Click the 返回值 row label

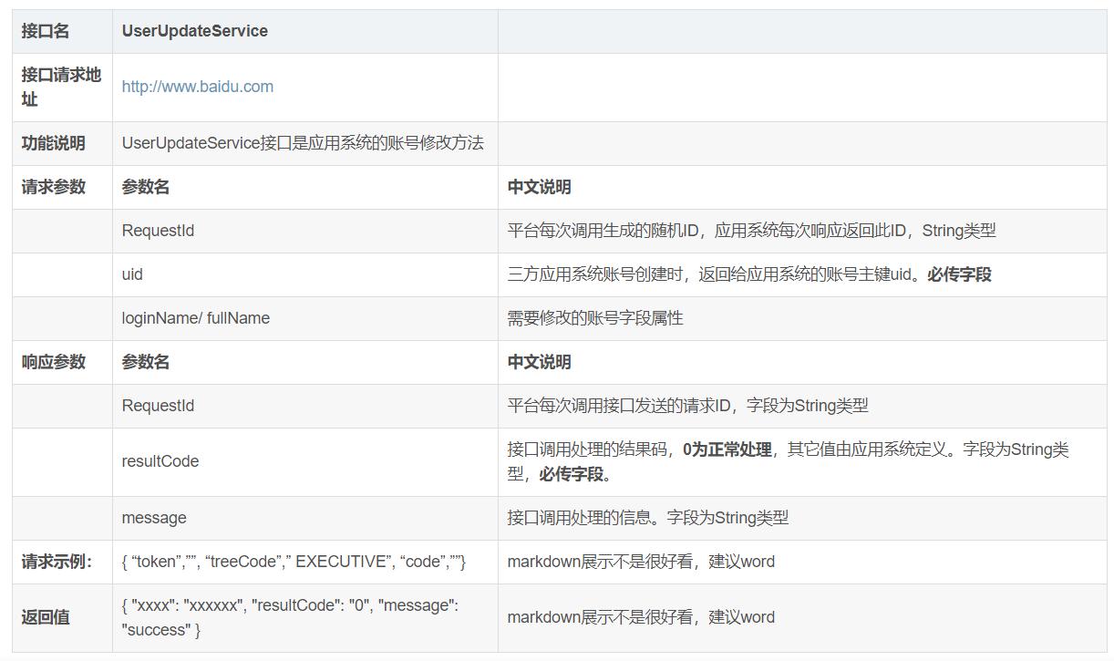click(x=46, y=617)
